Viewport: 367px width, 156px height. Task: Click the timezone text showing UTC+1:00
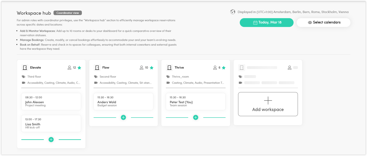click(x=293, y=12)
